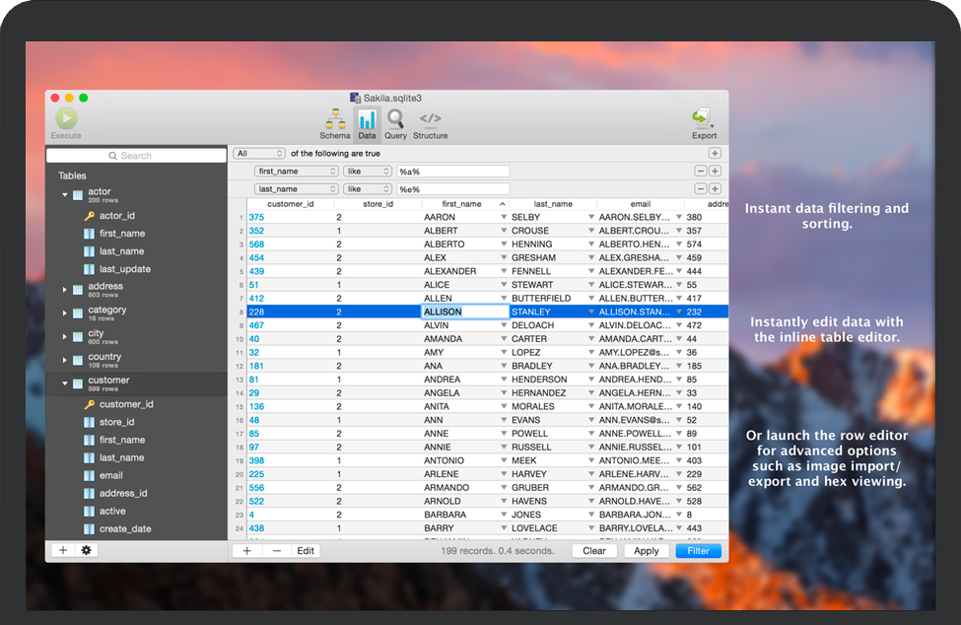The height and width of the screenshot is (625, 961).
Task: Collapse the actor table tree
Action: tap(65, 195)
